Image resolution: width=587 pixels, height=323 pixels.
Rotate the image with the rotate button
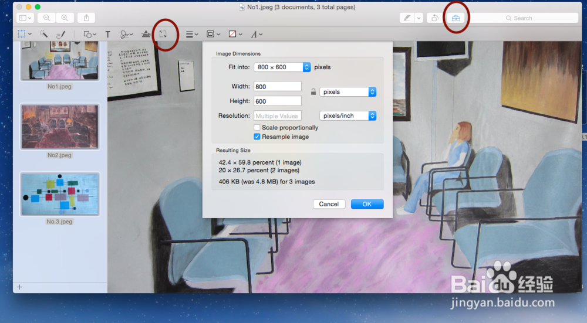pyautogui.click(x=435, y=18)
